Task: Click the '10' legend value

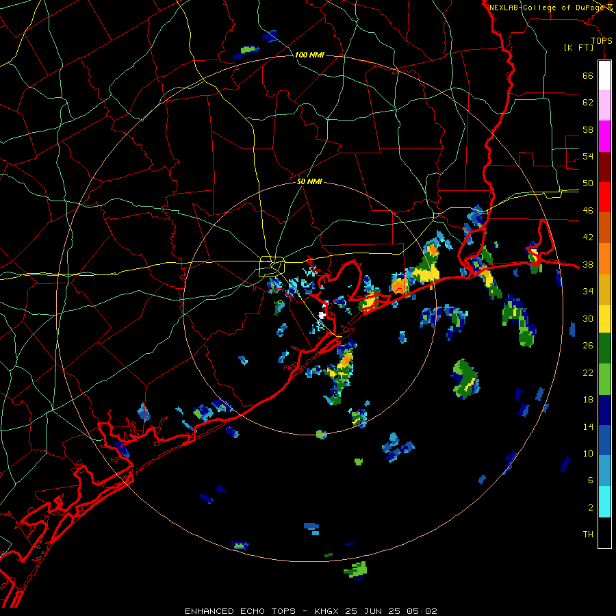Action: (588, 454)
